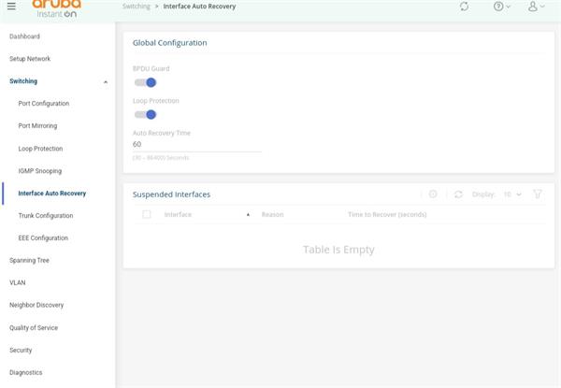Open the help question mark menu
561x388 pixels.
(x=501, y=7)
